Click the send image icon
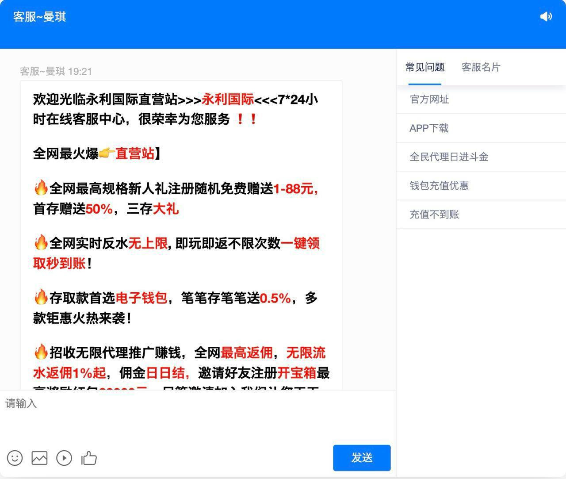Viewport: 566px width, 479px height. (x=39, y=458)
